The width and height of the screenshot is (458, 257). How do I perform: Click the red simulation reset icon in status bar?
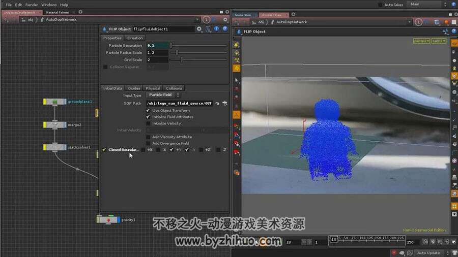pos(394,253)
